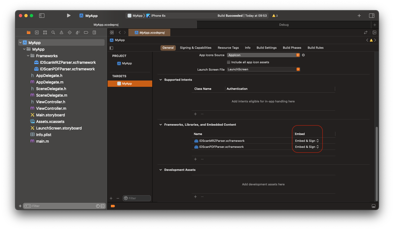Focus the targets Filter field
394x230 pixels.
(x=137, y=198)
